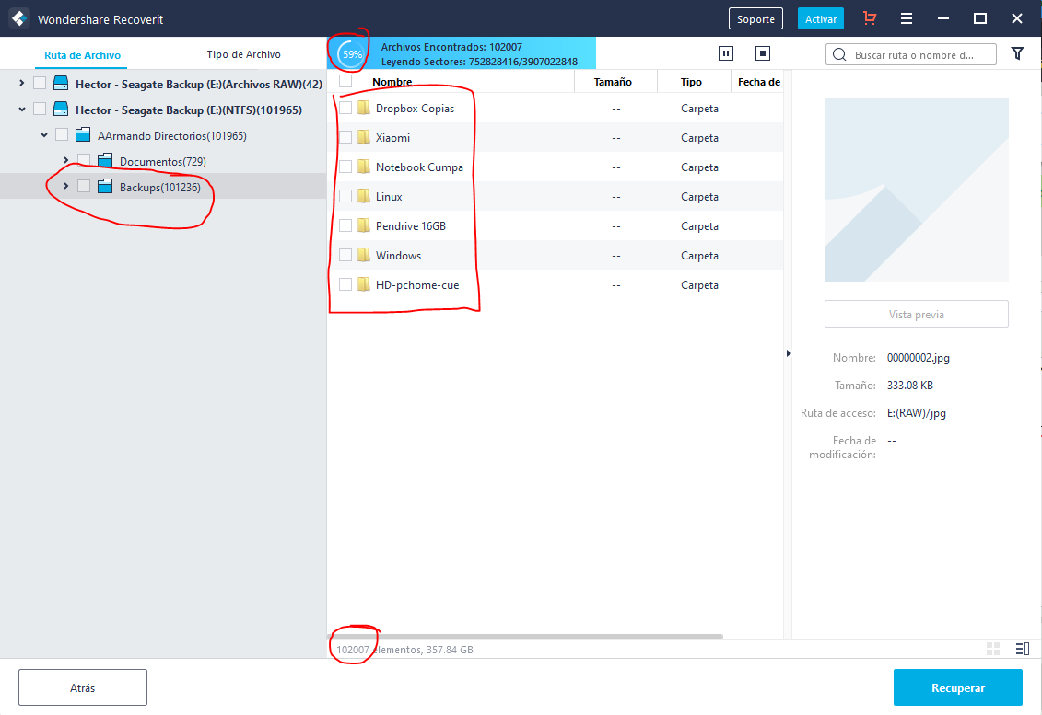Click the Xiaomi folder icon
This screenshot has height=715, width=1042.
pos(364,137)
